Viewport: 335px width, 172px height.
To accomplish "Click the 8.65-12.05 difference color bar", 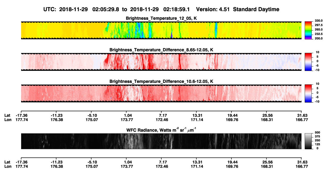I will pyautogui.click(x=308, y=62).
